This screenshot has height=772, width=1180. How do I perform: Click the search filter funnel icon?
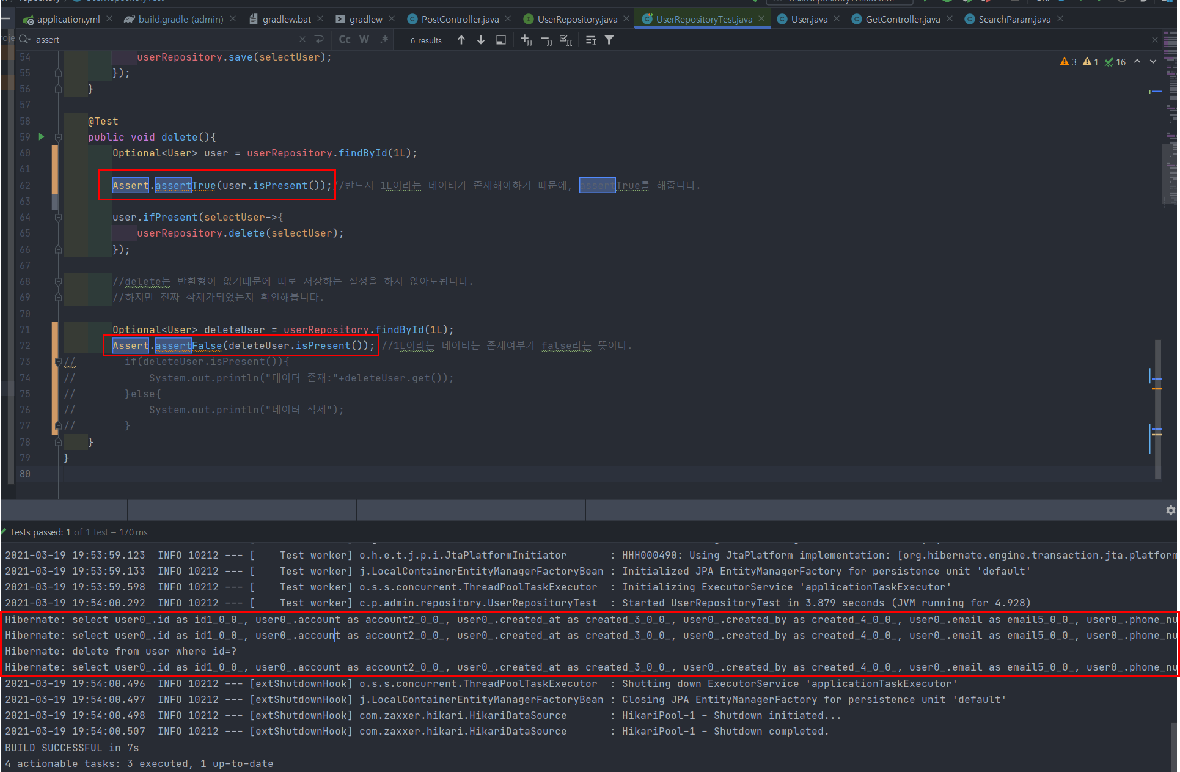pyautogui.click(x=609, y=40)
